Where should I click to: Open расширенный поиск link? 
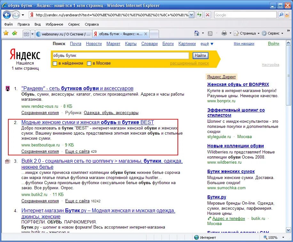tap(189, 63)
